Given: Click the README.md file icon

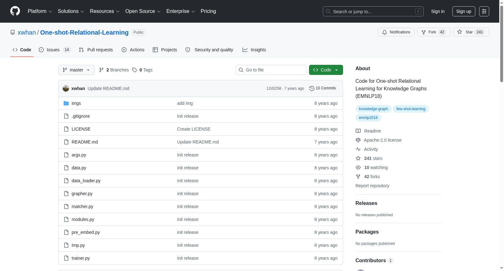Looking at the screenshot, I should pyautogui.click(x=66, y=142).
